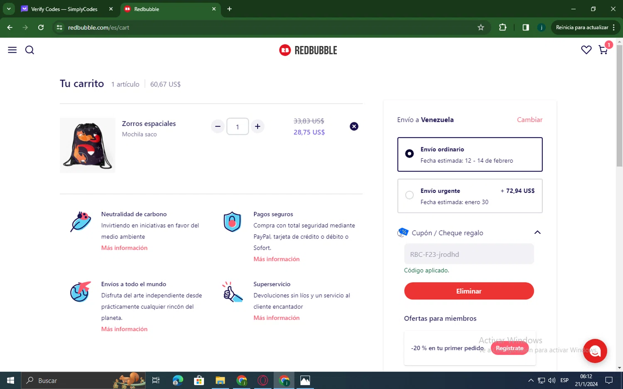Open Más información under Envíos a todo el mundo
623x389 pixels.
click(124, 329)
